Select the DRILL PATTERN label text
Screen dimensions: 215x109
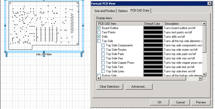[44, 54]
